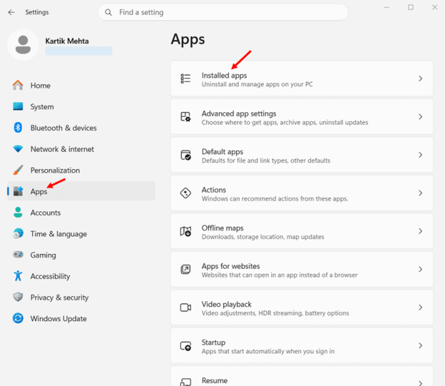Viewport: 445px width, 386px height.
Task: Click the Startup icon
Action: [x=186, y=346]
